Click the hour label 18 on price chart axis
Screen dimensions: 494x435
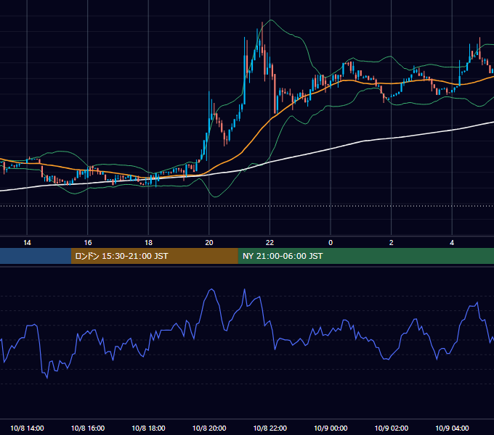click(x=148, y=243)
